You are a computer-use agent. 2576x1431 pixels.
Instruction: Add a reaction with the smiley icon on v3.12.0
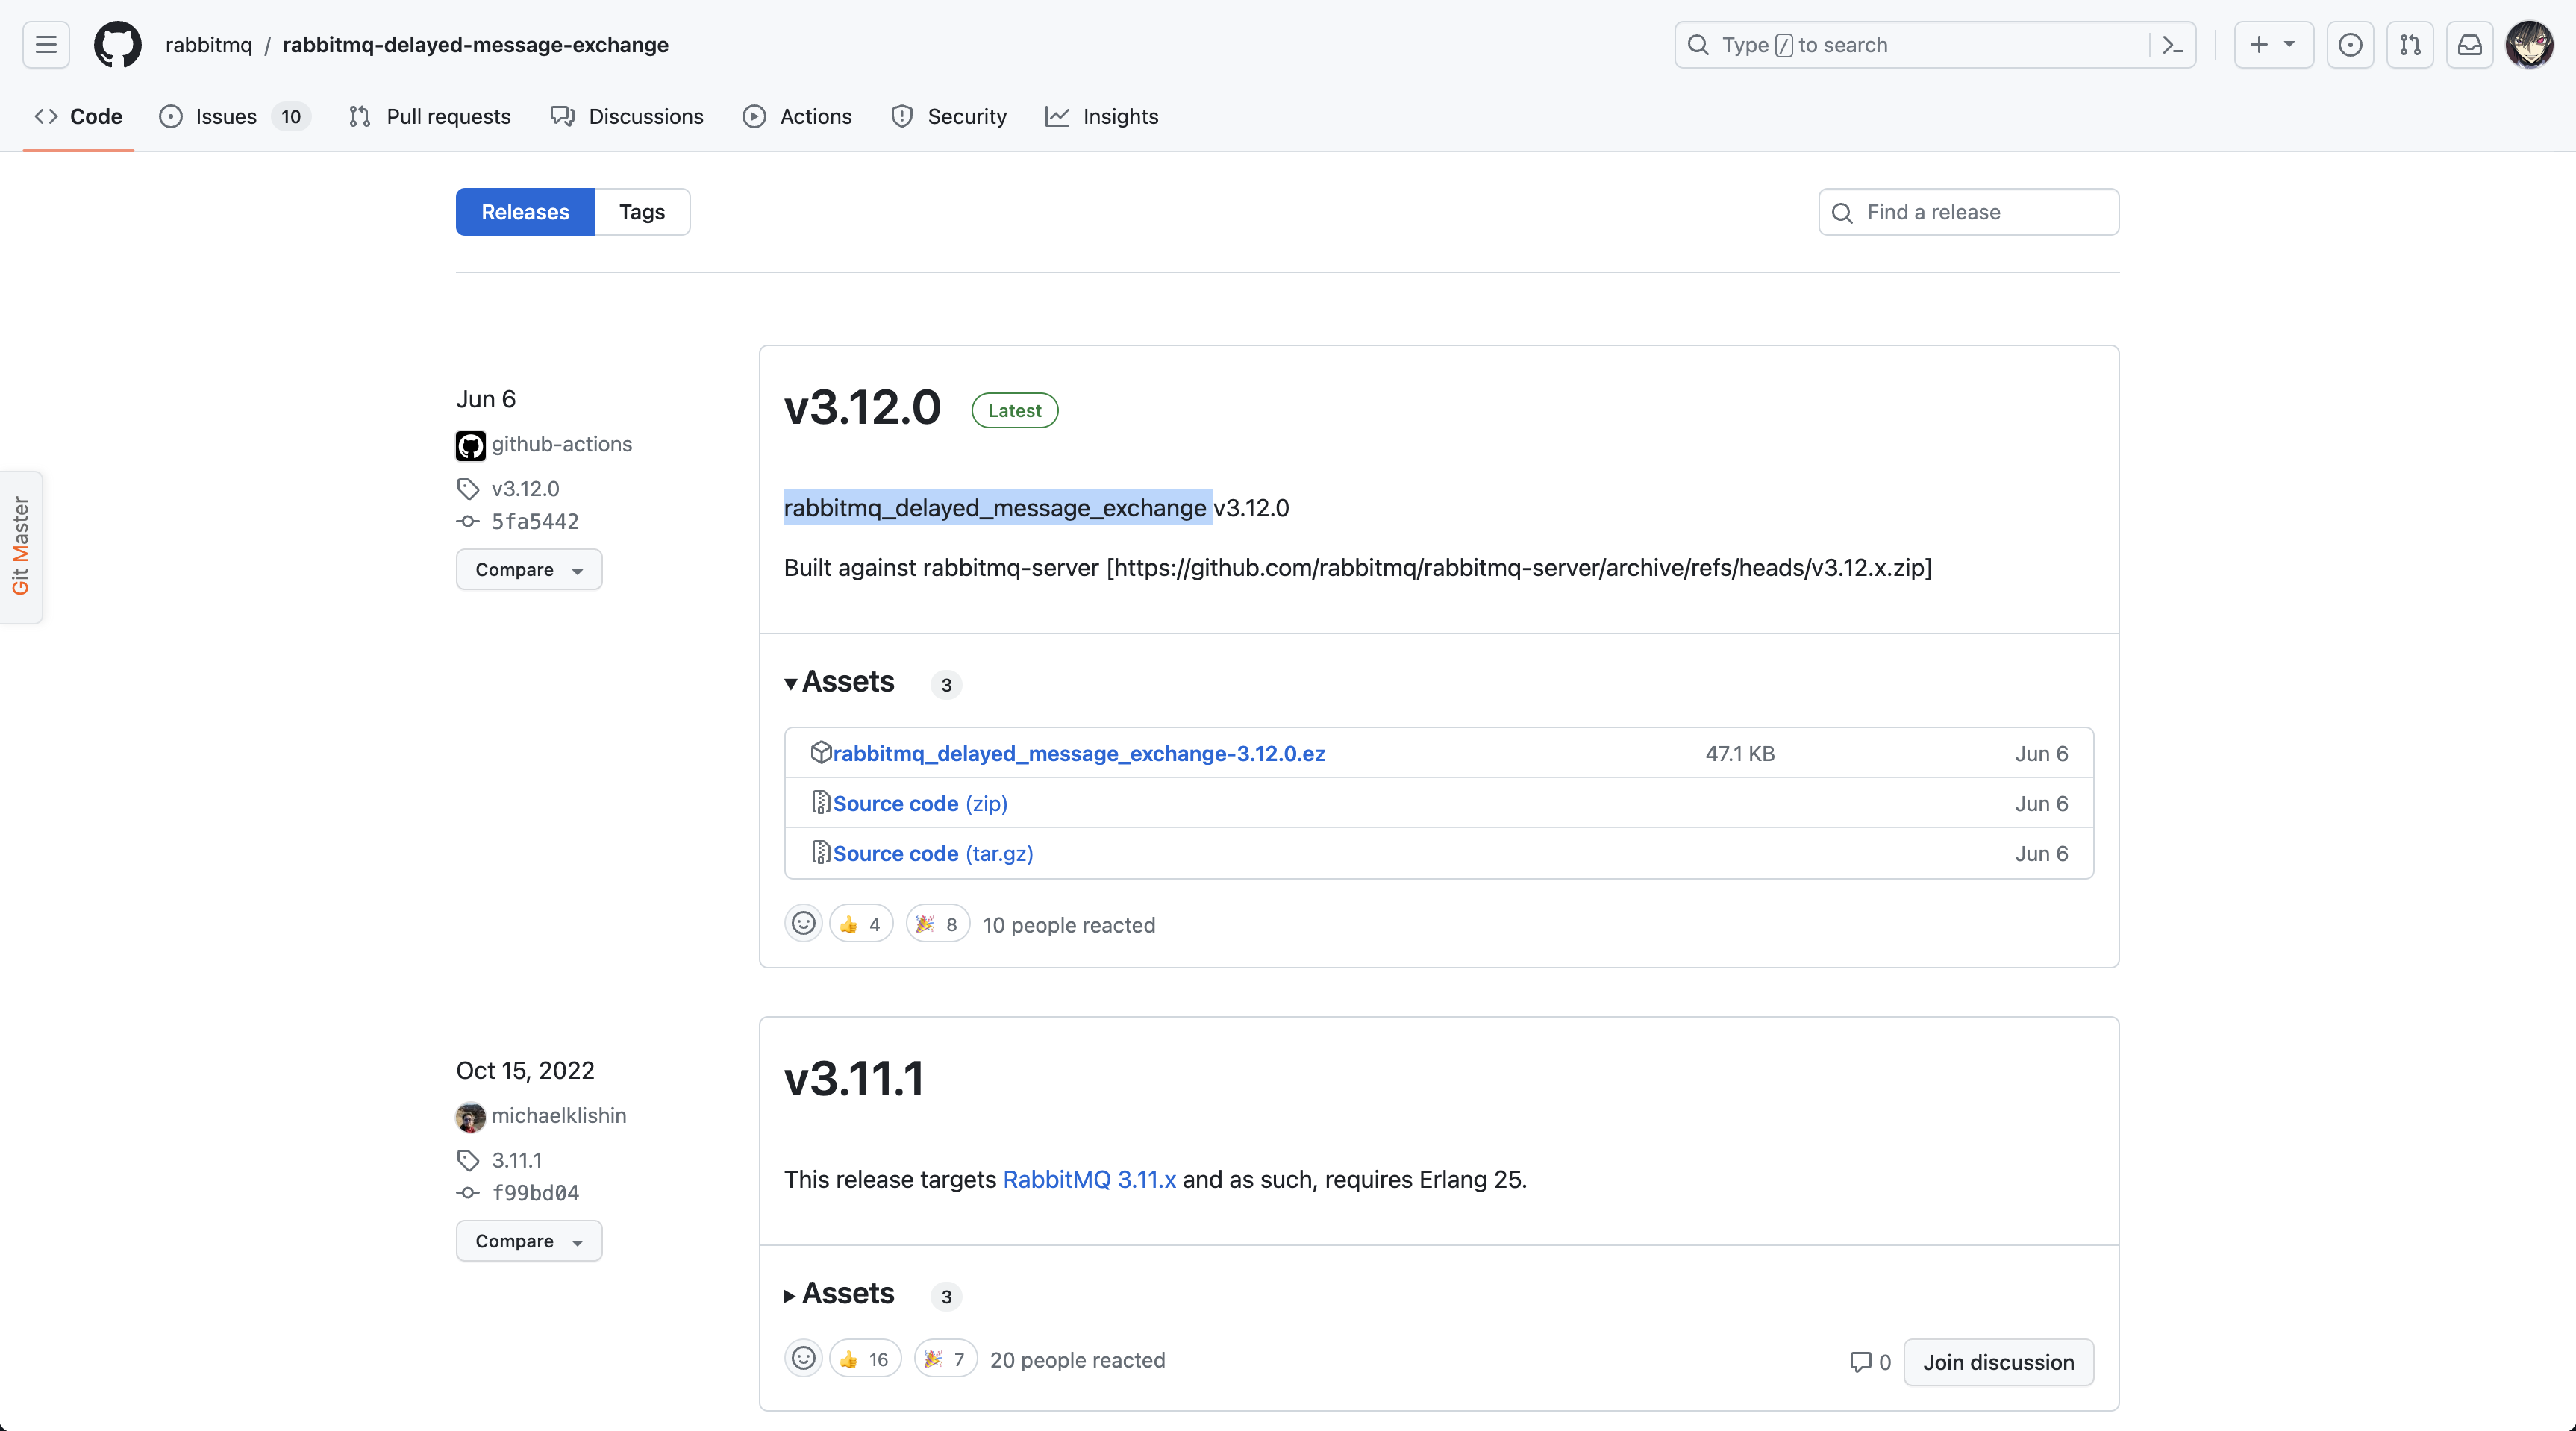803,924
